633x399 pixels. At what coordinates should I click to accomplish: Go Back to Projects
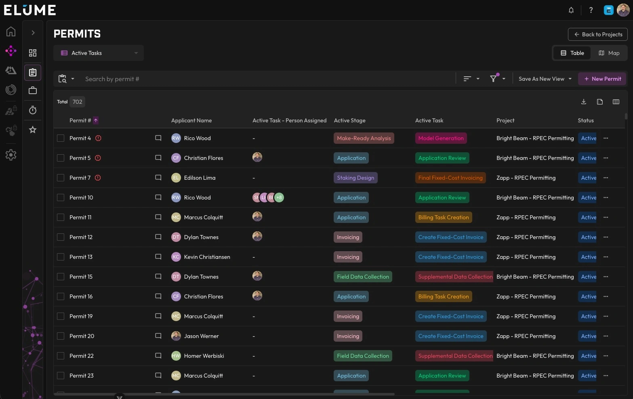598,34
